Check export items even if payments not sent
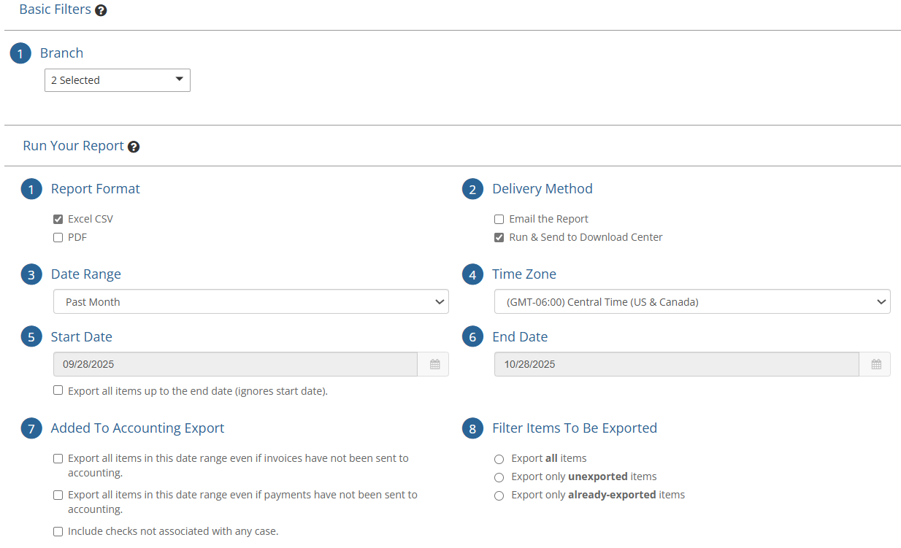Screen dimensions: 901x548 point(58,495)
